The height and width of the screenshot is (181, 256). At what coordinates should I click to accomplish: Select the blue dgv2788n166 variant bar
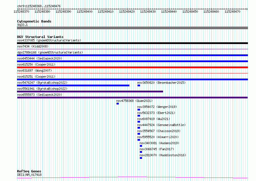(132, 55)
